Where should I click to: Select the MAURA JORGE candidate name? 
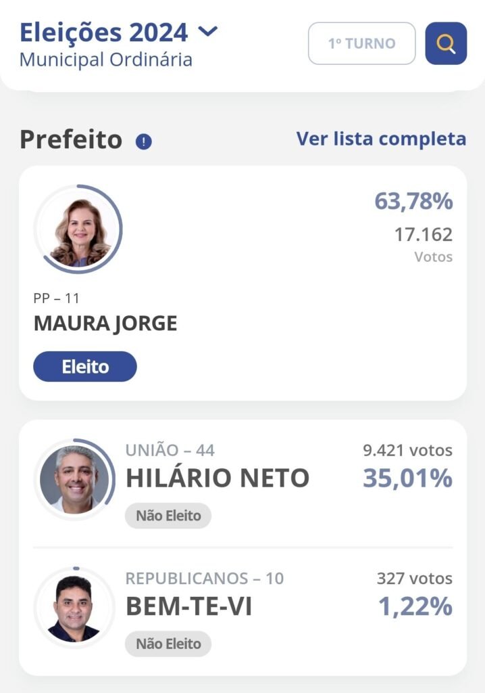[x=105, y=323]
